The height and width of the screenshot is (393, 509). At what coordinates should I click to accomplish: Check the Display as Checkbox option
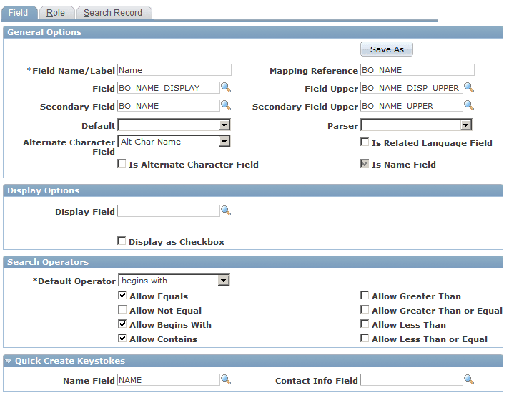122,241
